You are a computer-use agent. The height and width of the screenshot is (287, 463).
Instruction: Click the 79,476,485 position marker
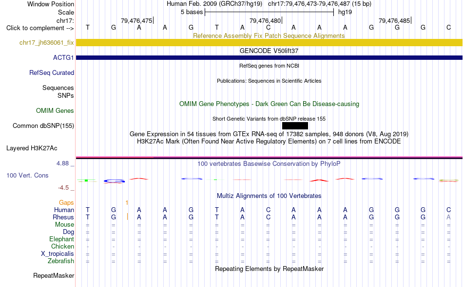[395, 20]
